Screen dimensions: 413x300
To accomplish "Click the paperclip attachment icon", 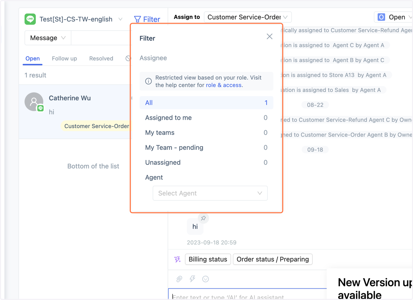I will coord(179,279).
